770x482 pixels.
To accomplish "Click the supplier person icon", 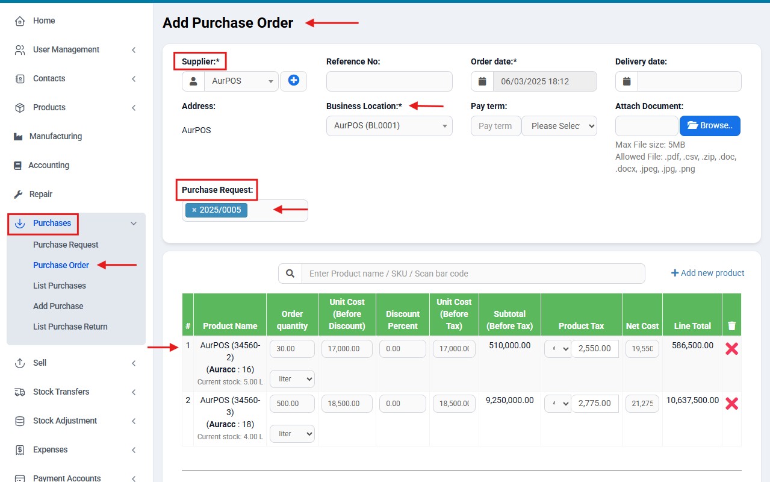I will (193, 81).
